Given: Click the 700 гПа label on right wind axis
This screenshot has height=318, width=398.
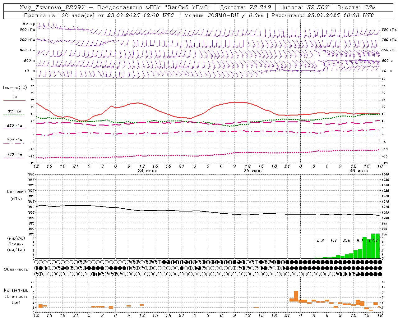Looking at the screenshot, I should [x=389, y=40].
